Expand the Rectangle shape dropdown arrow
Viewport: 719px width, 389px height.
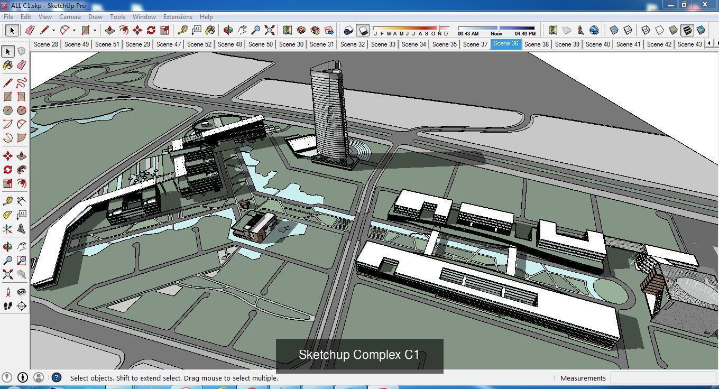click(95, 31)
